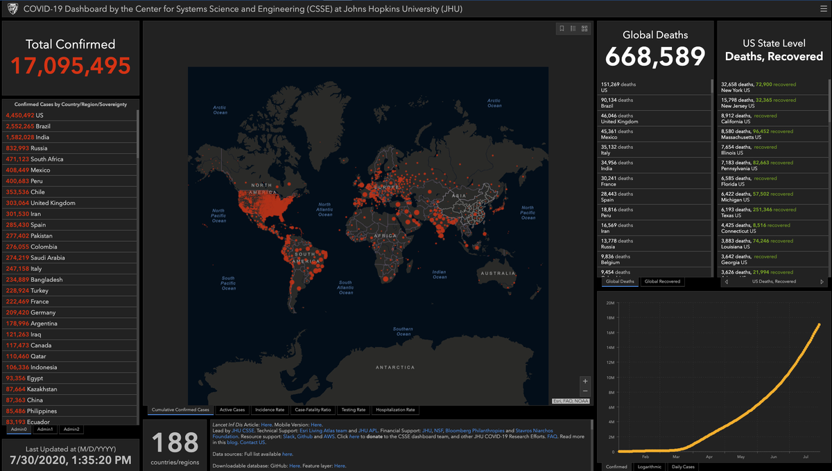
Task: Select the 4,450,492 US row
Action: pyautogui.click(x=69, y=115)
